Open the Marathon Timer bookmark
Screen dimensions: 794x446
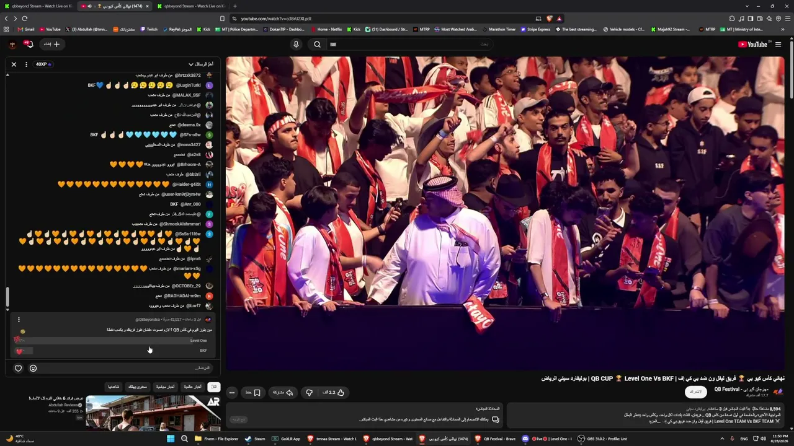[x=498, y=29]
